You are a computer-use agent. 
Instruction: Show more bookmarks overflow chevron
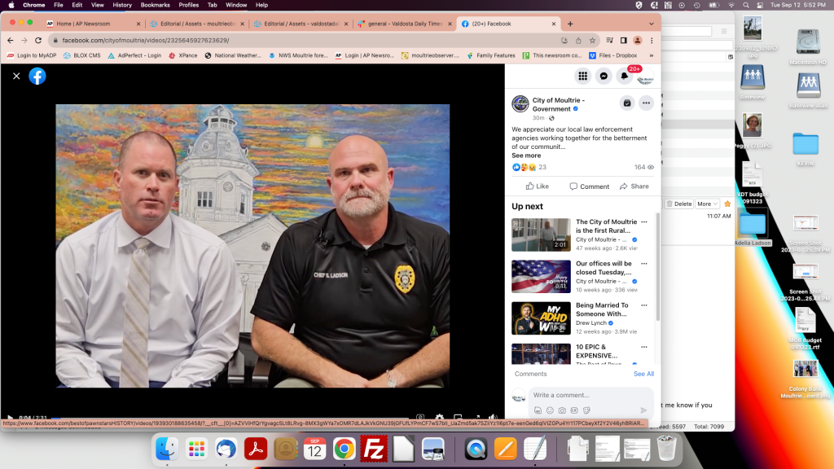(651, 55)
